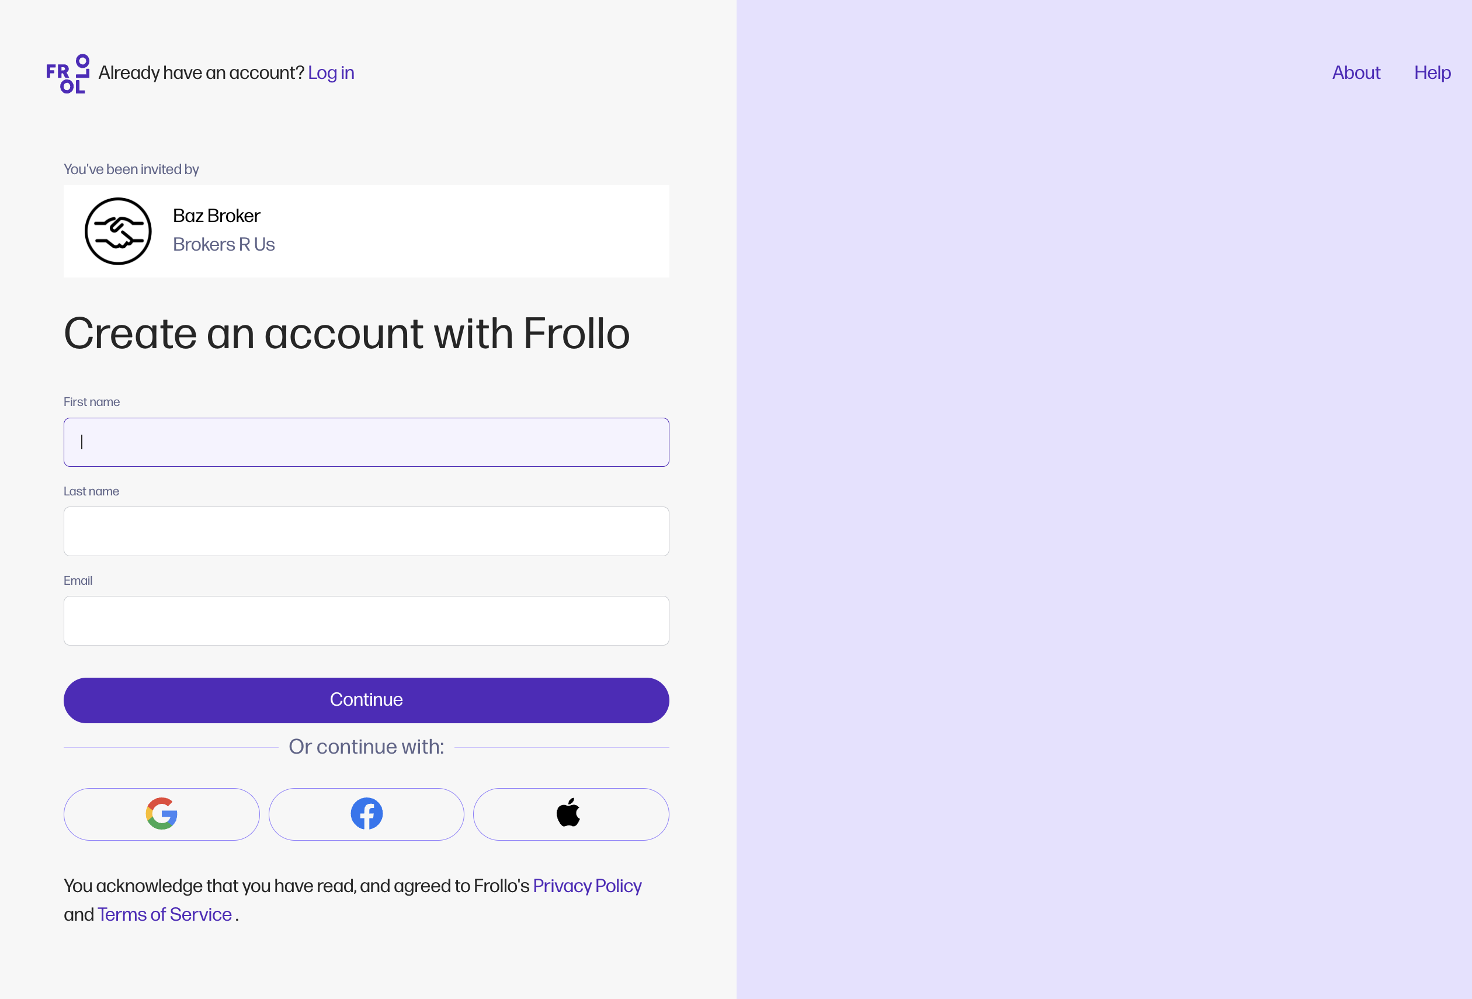Focus the First name input field
Screen dimensions: 1472x999
point(366,442)
